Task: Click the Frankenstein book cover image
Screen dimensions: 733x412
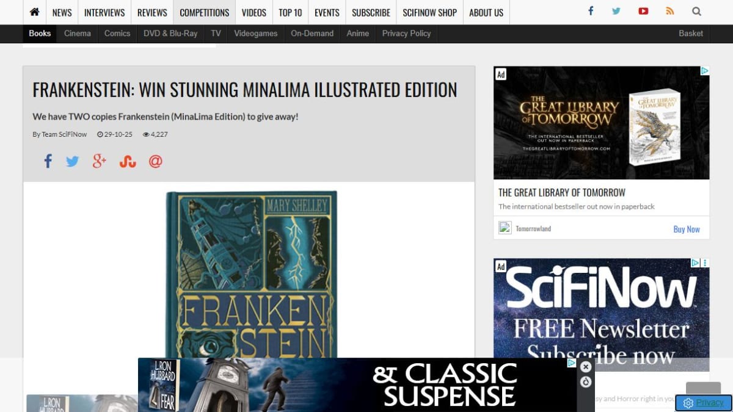Action: (252, 275)
